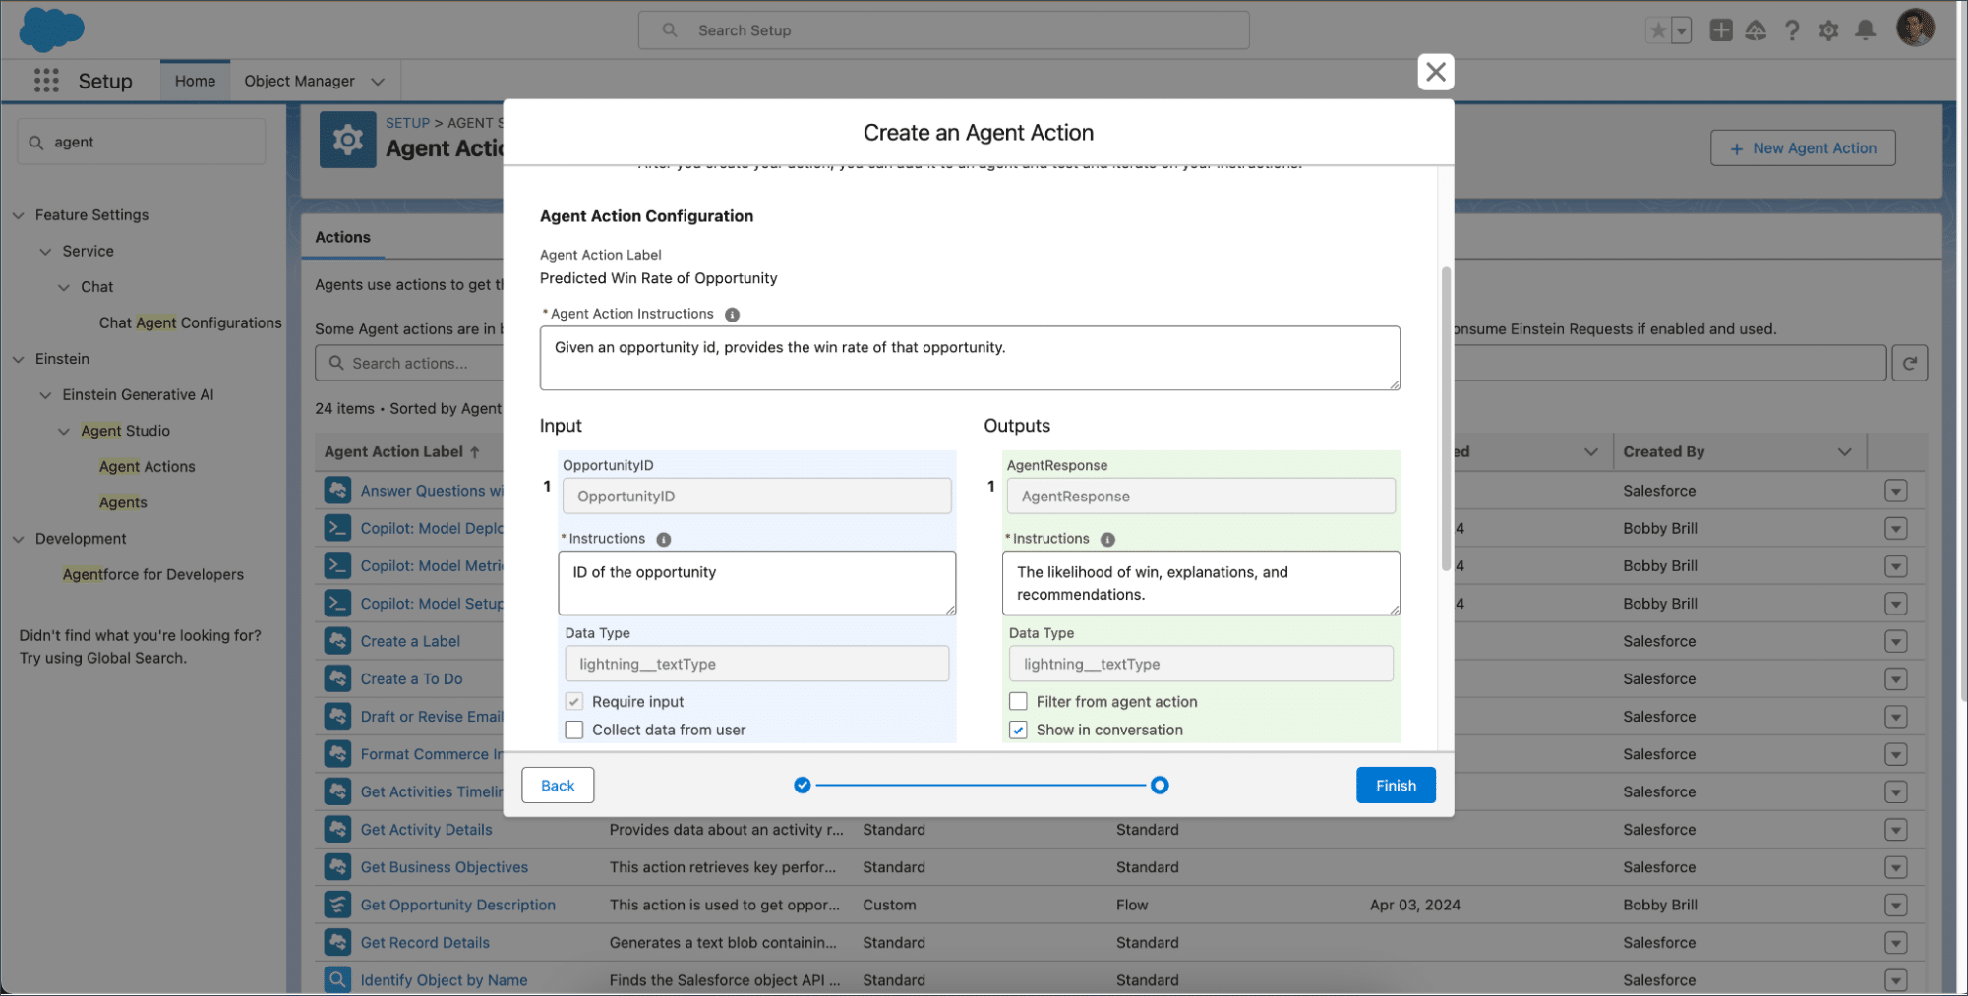
Task: Click the Get Opportunity Description row icon
Action: tap(337, 905)
